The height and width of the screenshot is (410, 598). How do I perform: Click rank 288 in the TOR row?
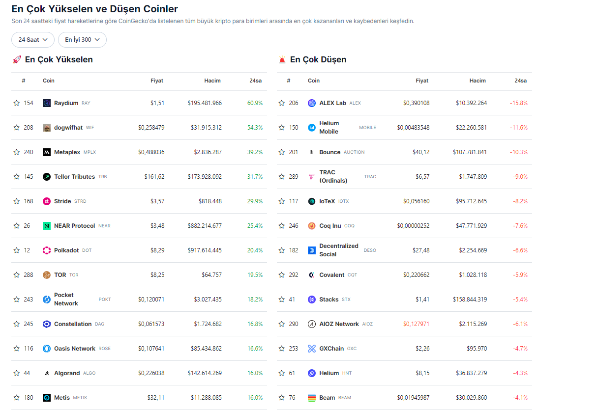pos(29,275)
